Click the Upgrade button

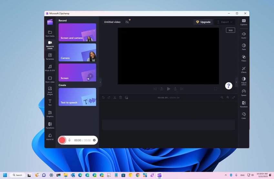point(203,22)
